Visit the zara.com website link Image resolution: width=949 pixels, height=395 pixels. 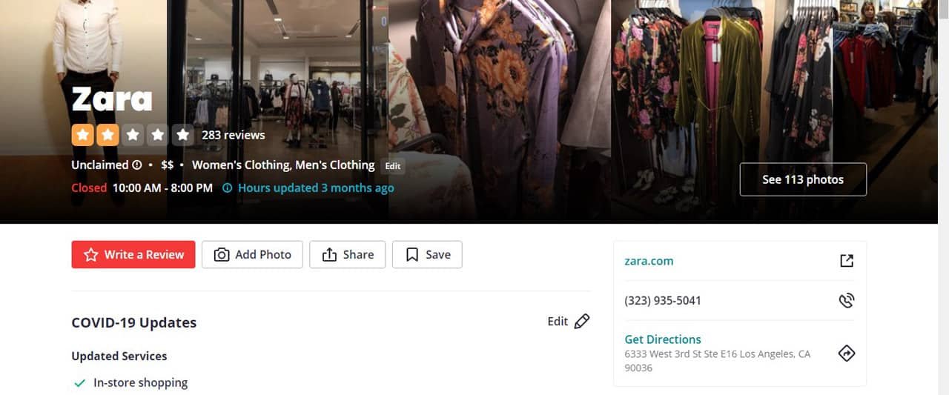[649, 261]
